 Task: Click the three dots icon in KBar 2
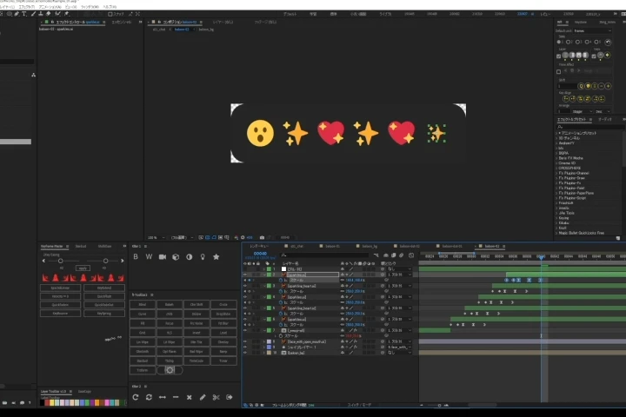point(176,397)
